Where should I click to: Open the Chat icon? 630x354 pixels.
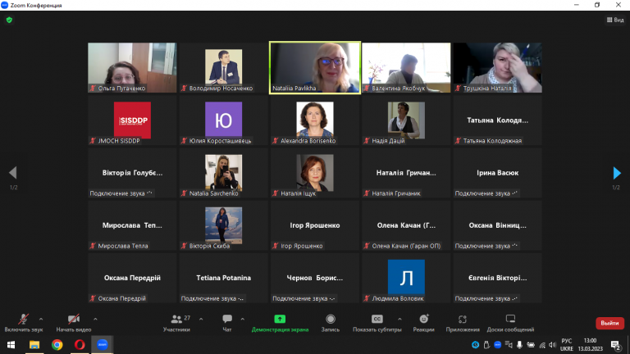pos(227,319)
